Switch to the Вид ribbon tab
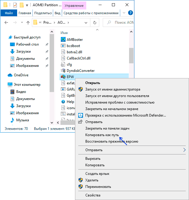 [58, 13]
